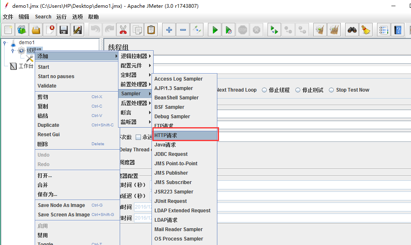Open the Function Helper list icon
Screen dimensions: 411x245
pos(384,29)
